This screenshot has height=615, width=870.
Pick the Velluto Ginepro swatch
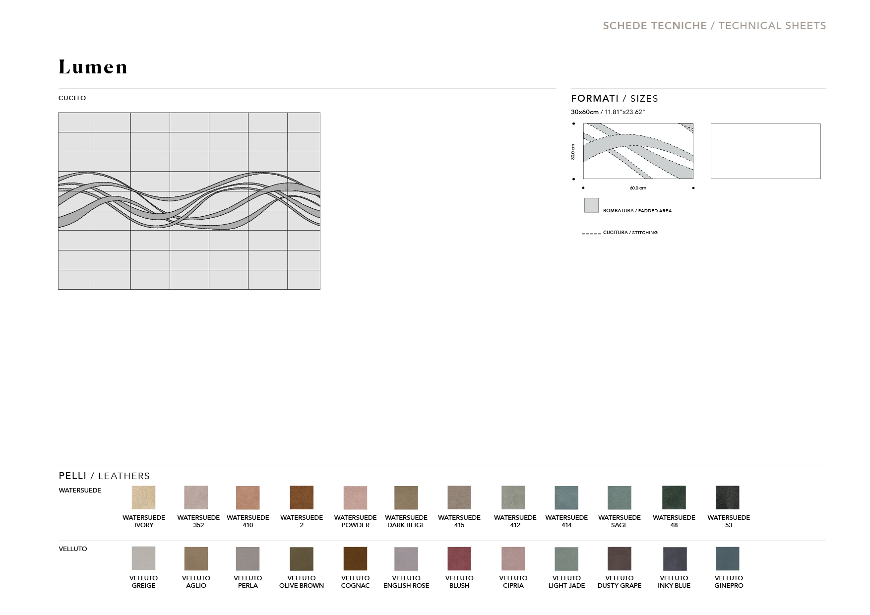tap(728, 558)
